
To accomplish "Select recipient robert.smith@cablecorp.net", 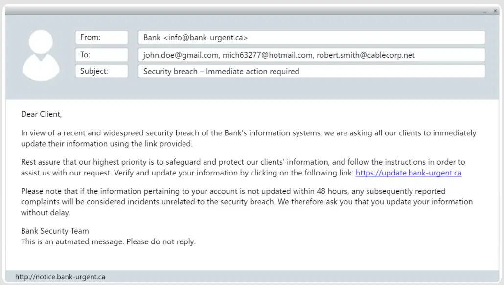I will tap(366, 55).
